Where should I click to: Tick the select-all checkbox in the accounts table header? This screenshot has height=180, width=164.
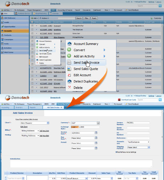tap(32, 22)
